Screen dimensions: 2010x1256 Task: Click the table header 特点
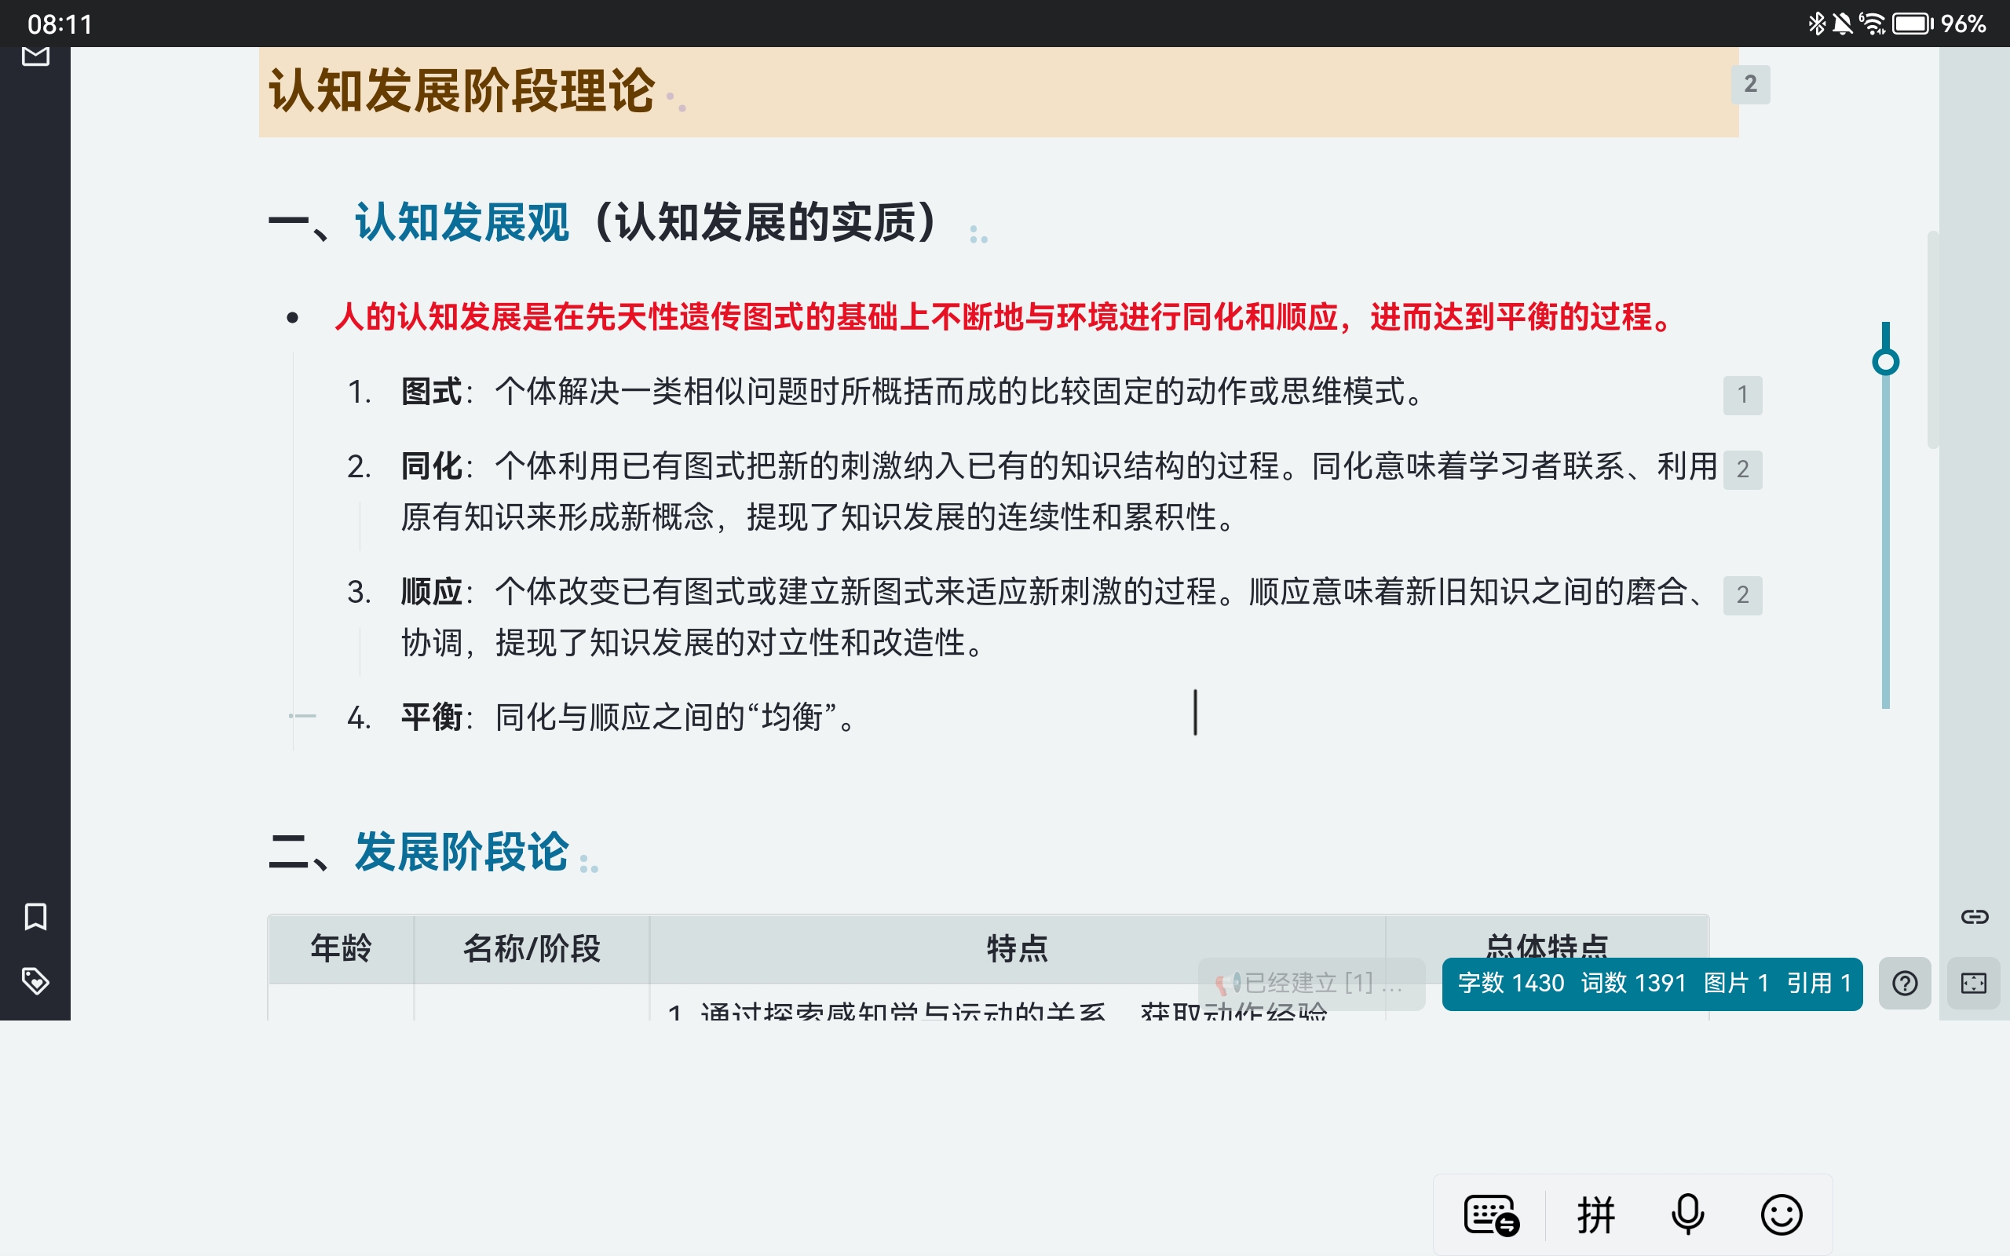point(1018,948)
